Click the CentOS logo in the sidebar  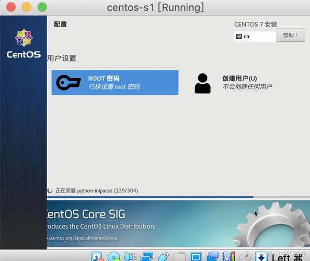pyautogui.click(x=24, y=44)
